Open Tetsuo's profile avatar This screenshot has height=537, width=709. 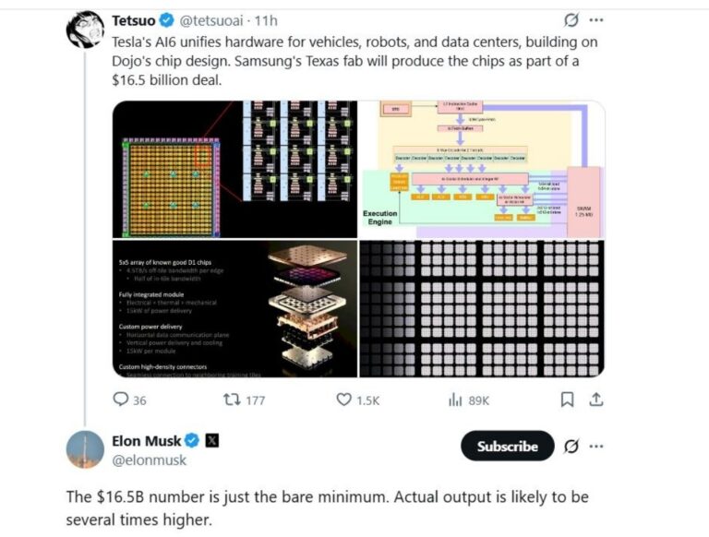tap(84, 29)
